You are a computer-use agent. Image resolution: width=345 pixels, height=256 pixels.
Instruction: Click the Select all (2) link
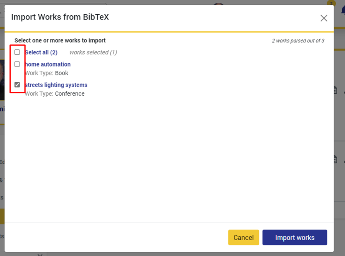(x=41, y=52)
